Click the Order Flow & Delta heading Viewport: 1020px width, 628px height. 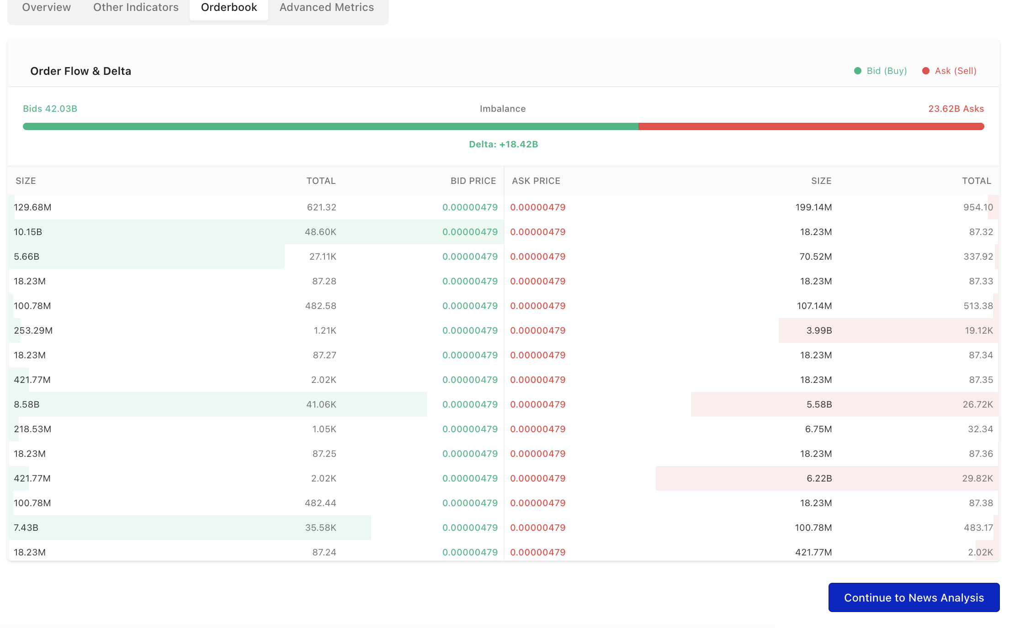(81, 71)
